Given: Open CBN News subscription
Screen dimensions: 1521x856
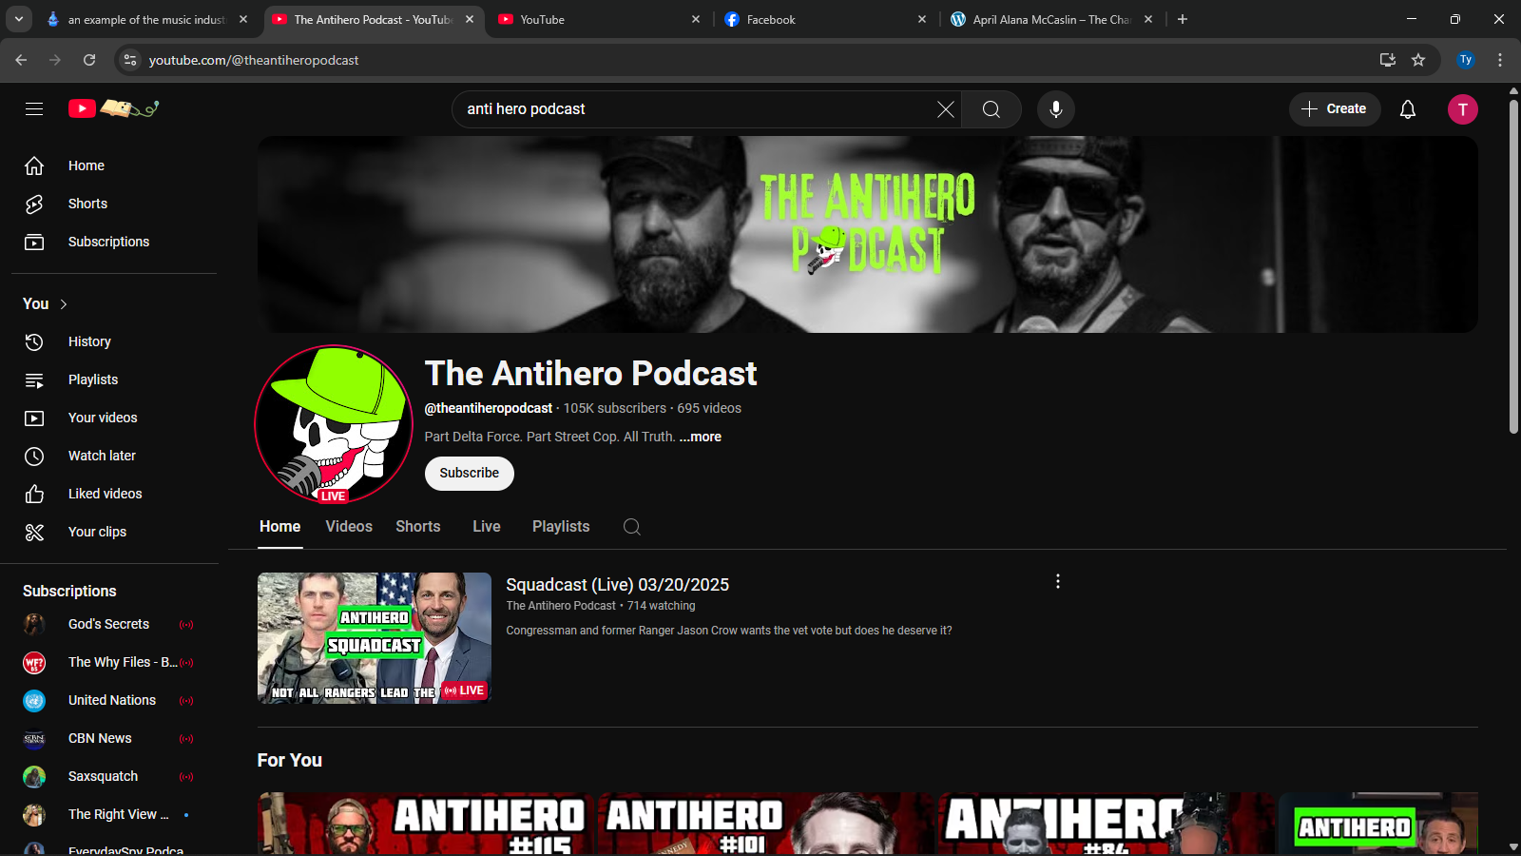Looking at the screenshot, I should tap(114, 738).
